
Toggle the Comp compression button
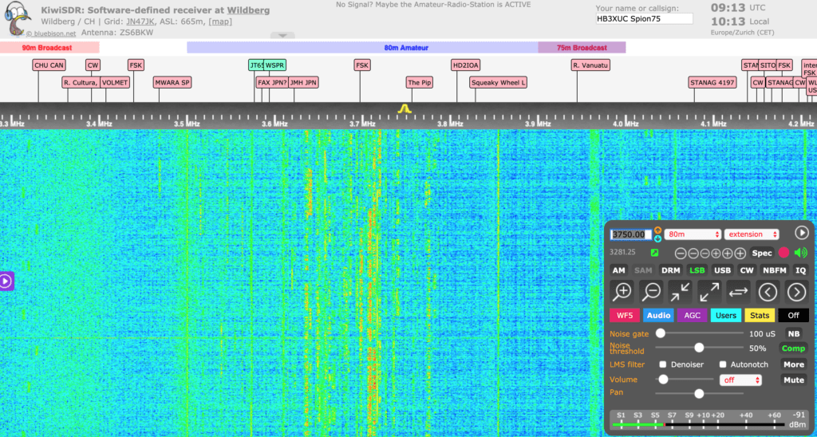point(793,348)
